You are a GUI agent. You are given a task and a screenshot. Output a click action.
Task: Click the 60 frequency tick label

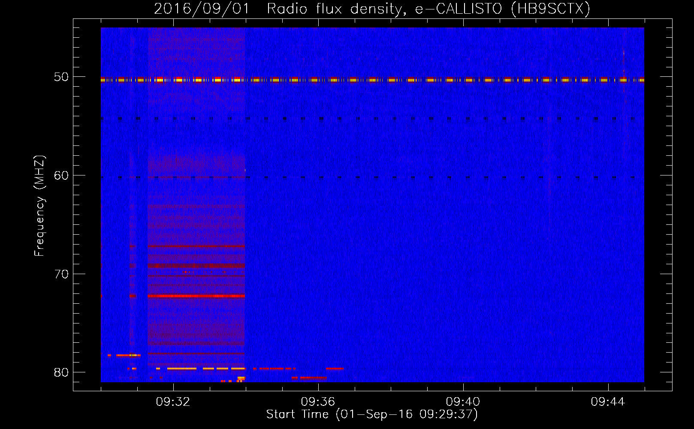click(x=61, y=175)
